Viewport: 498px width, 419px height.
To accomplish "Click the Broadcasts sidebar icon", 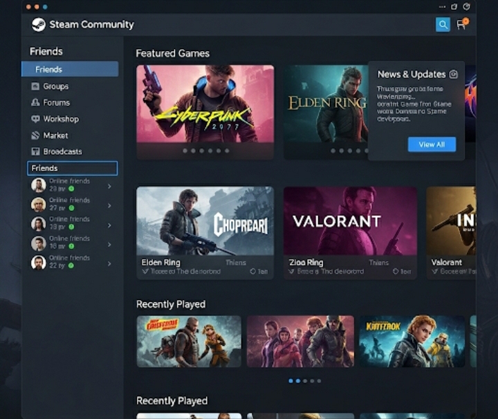I will (x=36, y=151).
